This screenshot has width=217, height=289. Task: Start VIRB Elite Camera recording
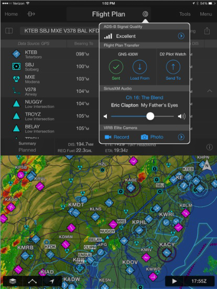pos(117,137)
